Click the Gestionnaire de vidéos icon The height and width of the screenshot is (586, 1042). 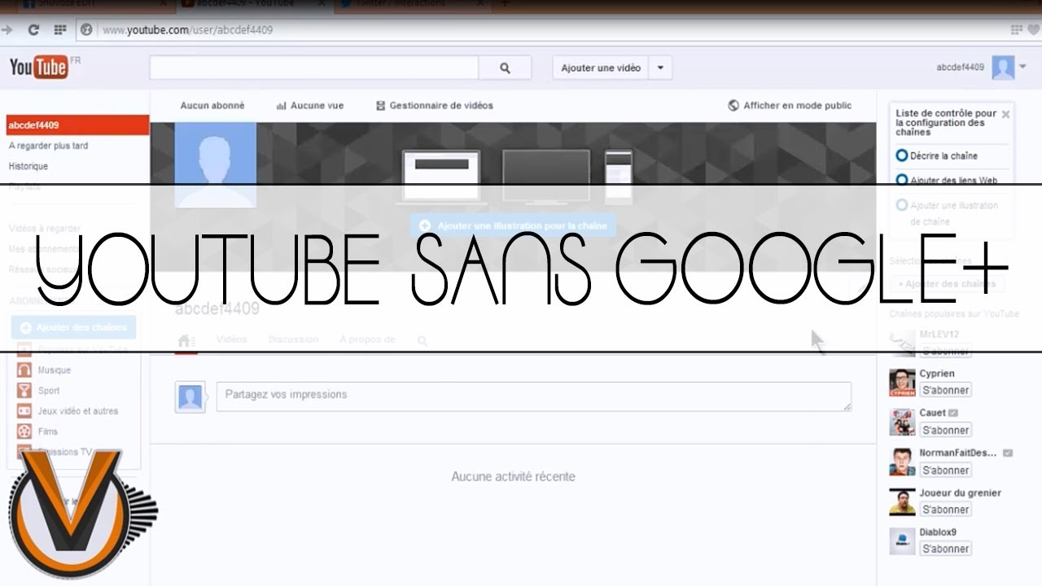pyautogui.click(x=380, y=106)
